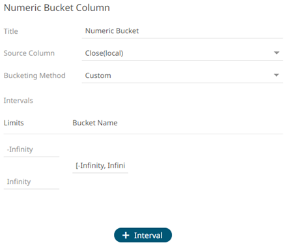Screen dimensions: 284x247
Task: Click the word Interval on the blue button
Action: 149,235
